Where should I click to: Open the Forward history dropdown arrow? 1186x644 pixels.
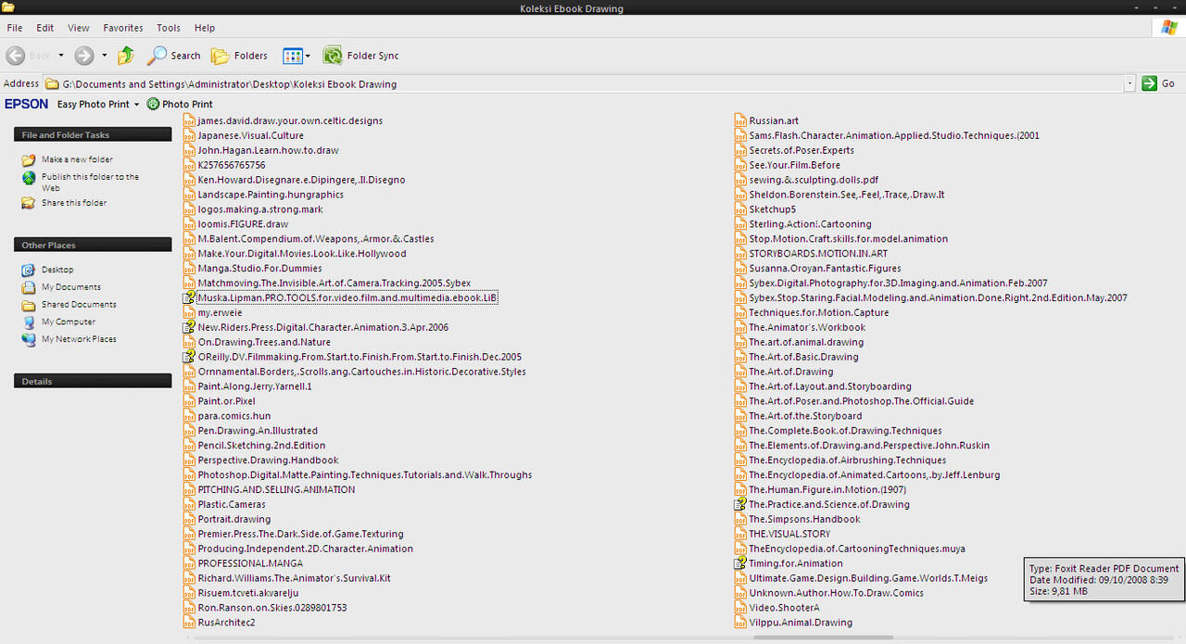(x=104, y=56)
